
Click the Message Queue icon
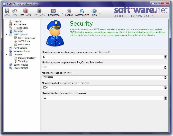11,51
